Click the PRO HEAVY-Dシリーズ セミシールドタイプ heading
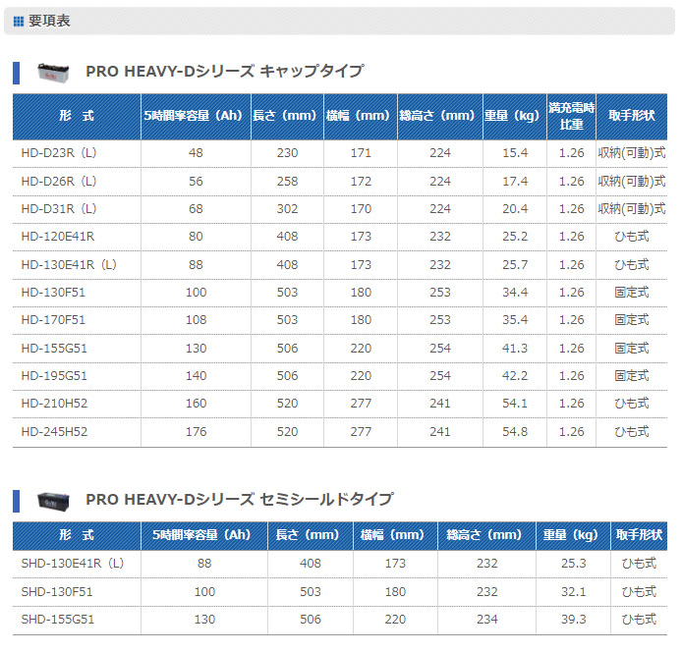Viewport: 682px width, 653px height. (x=240, y=499)
